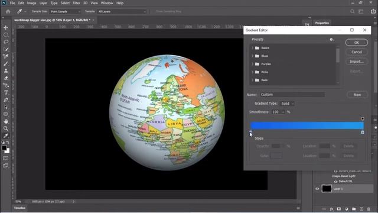
Task: Create a new layer icon
Action: (361, 209)
